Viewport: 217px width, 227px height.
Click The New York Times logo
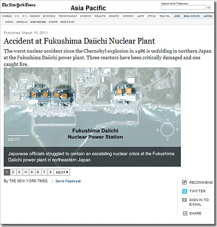[x=19, y=5]
